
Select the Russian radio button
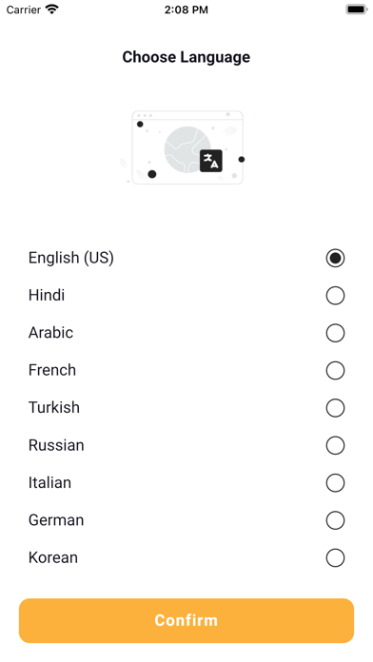335,445
